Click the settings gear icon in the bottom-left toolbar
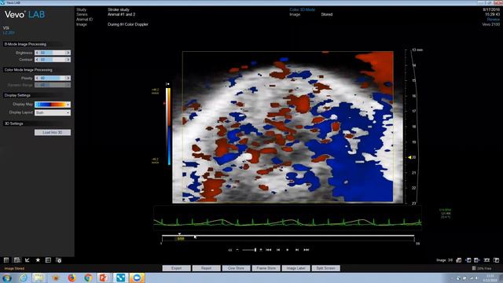 pyautogui.click(x=59, y=260)
